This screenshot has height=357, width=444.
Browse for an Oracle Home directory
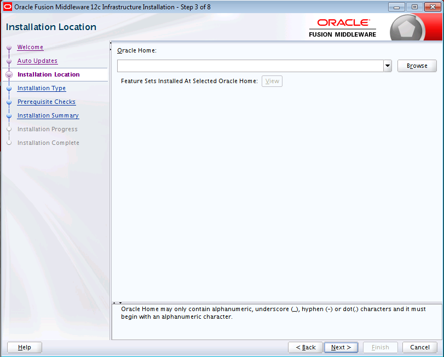(417, 66)
